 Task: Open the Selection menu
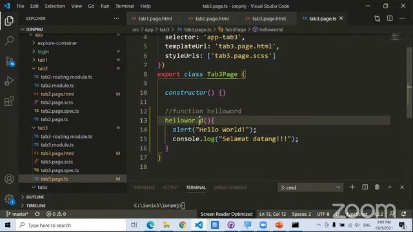55,6
